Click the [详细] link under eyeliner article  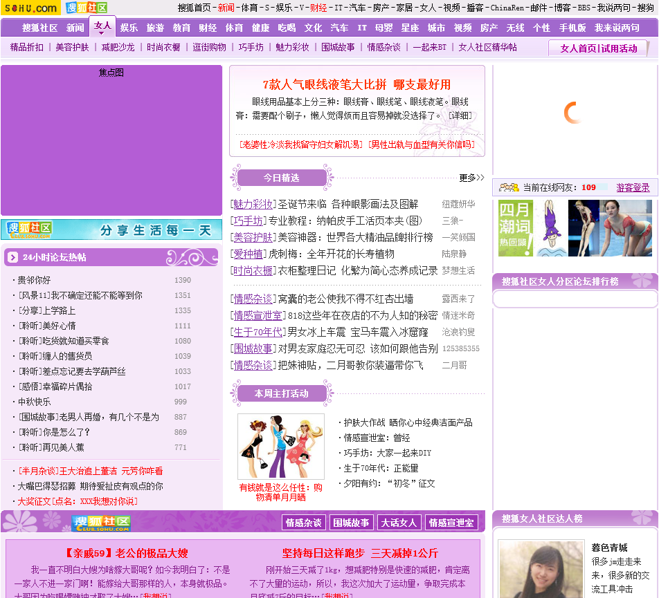click(460, 115)
